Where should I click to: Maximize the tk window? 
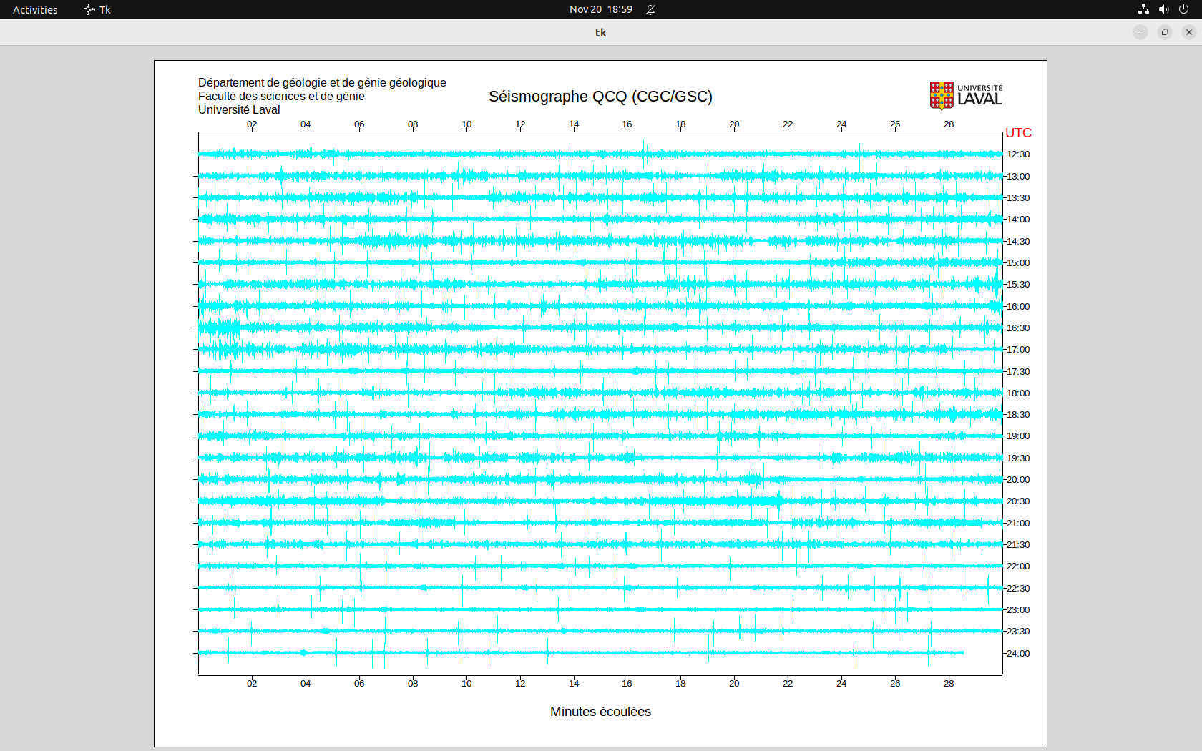click(1165, 32)
